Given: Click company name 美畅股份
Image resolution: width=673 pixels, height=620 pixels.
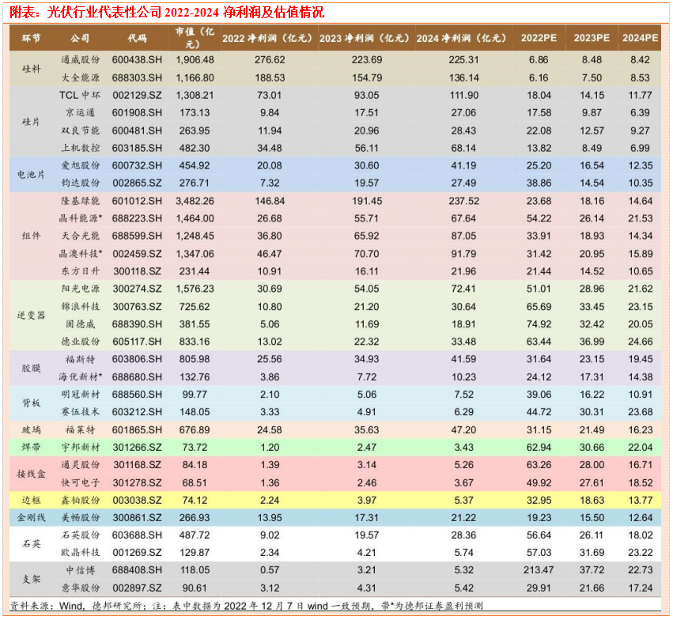Looking at the screenshot, I should pyautogui.click(x=80, y=518).
